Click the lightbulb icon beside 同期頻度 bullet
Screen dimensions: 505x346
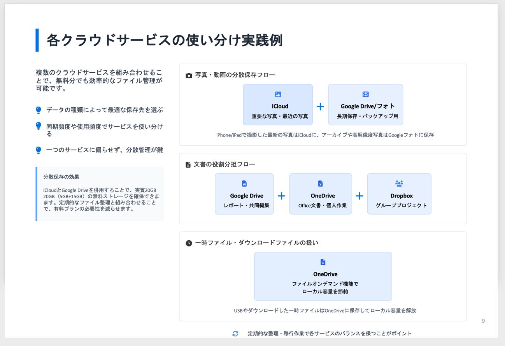tap(39, 126)
